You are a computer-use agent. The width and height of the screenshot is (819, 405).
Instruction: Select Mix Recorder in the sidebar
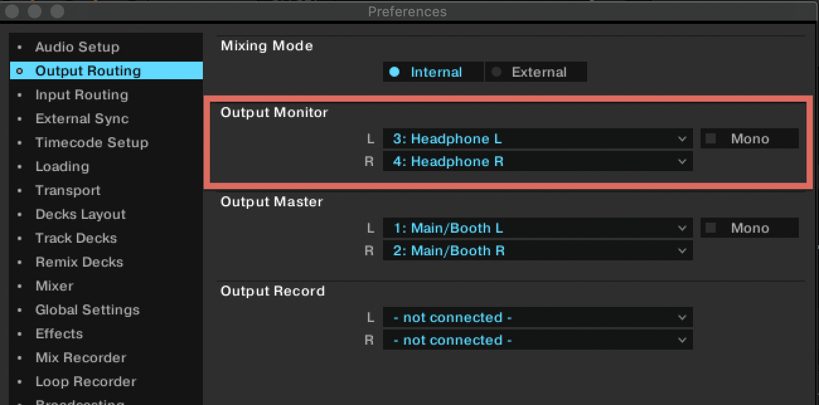(81, 358)
